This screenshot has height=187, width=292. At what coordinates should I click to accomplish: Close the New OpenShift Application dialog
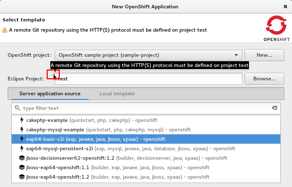coord(285,7)
